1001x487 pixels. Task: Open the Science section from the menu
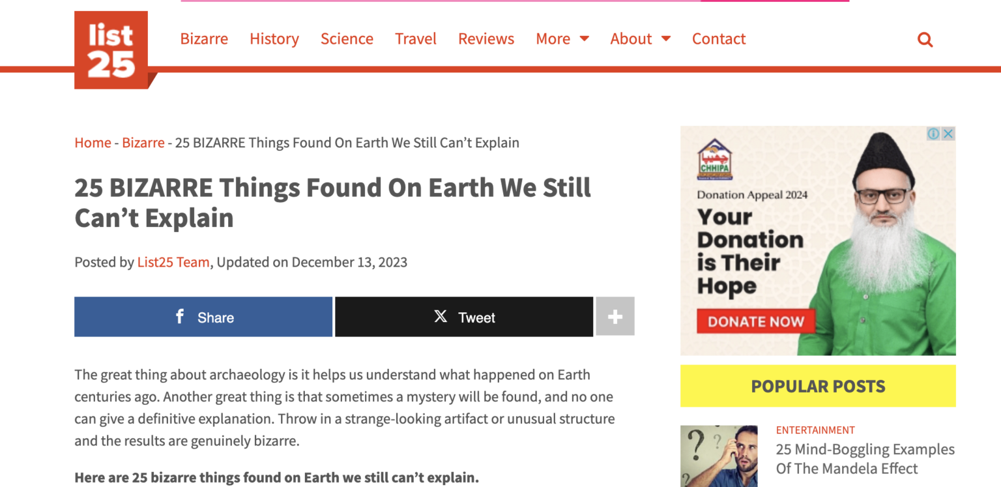tap(347, 38)
